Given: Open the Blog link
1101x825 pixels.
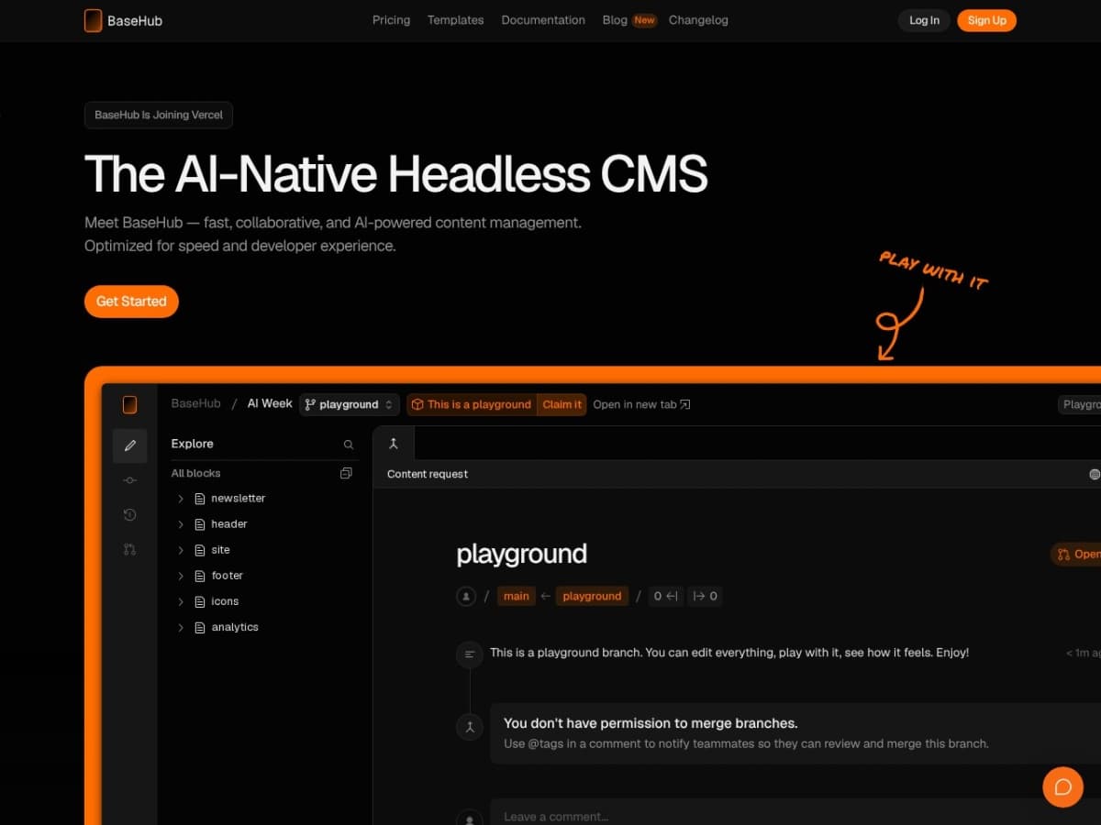Looking at the screenshot, I should pyautogui.click(x=615, y=20).
